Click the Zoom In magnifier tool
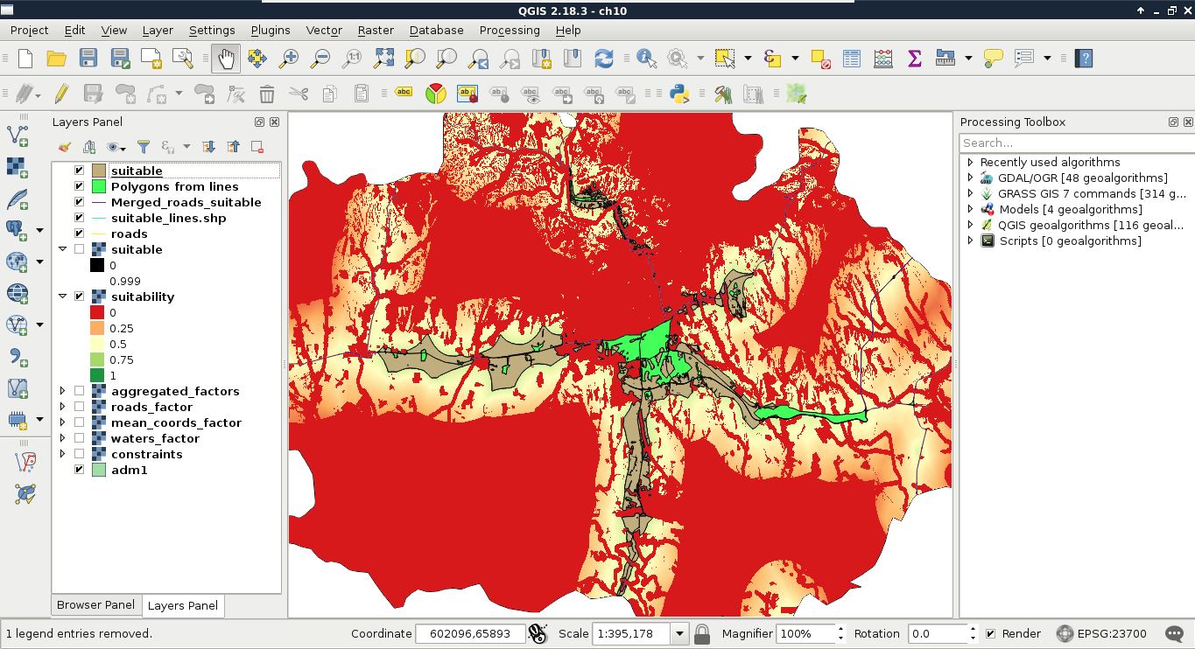 288,59
